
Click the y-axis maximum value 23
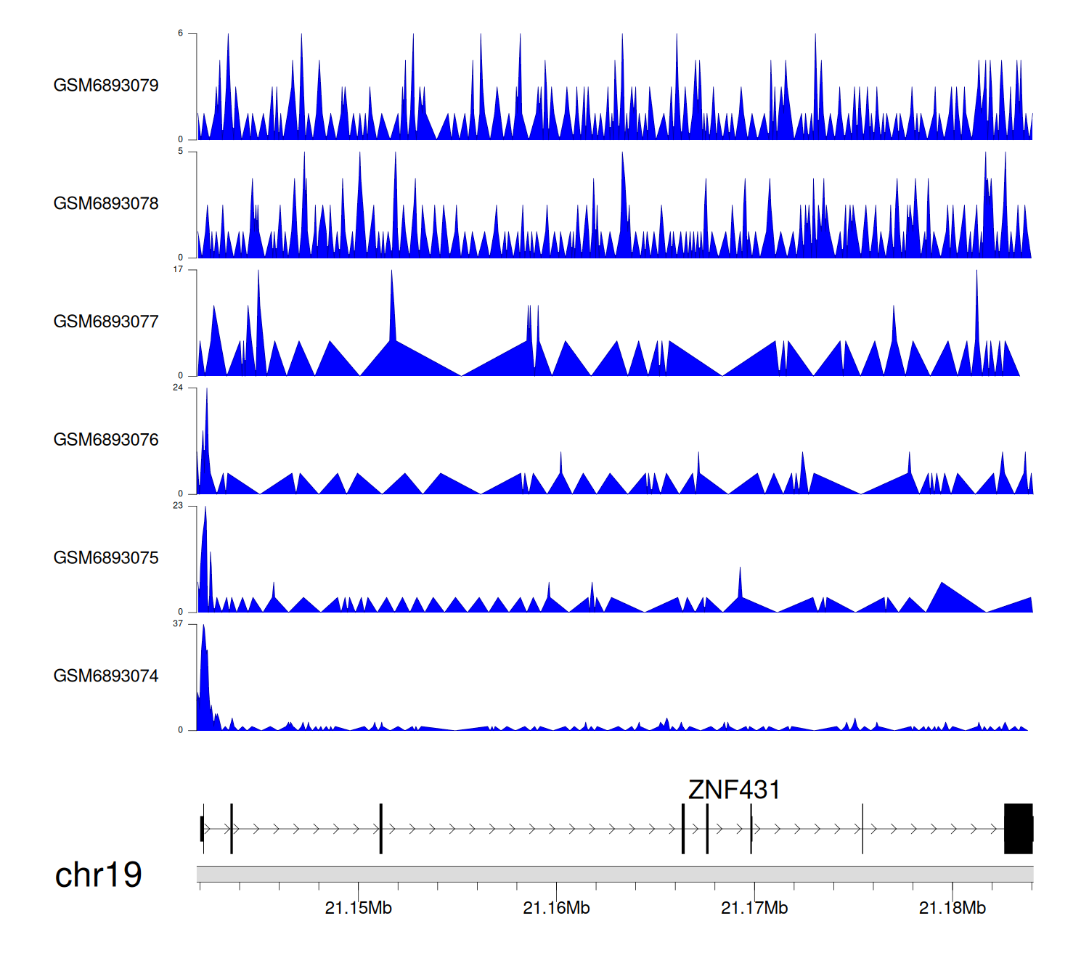178,506
